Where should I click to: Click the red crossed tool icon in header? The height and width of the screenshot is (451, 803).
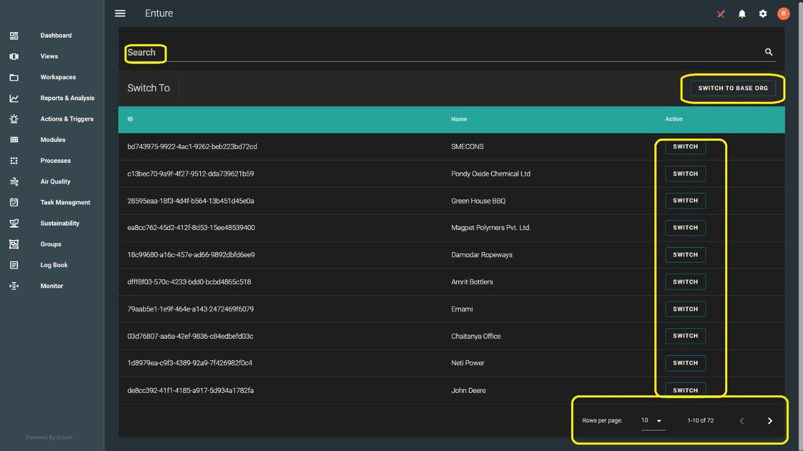point(721,14)
